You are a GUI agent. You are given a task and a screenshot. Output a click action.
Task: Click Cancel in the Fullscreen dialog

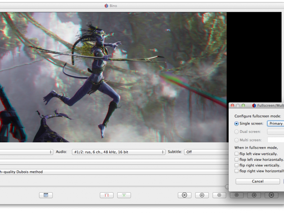click(x=258, y=181)
